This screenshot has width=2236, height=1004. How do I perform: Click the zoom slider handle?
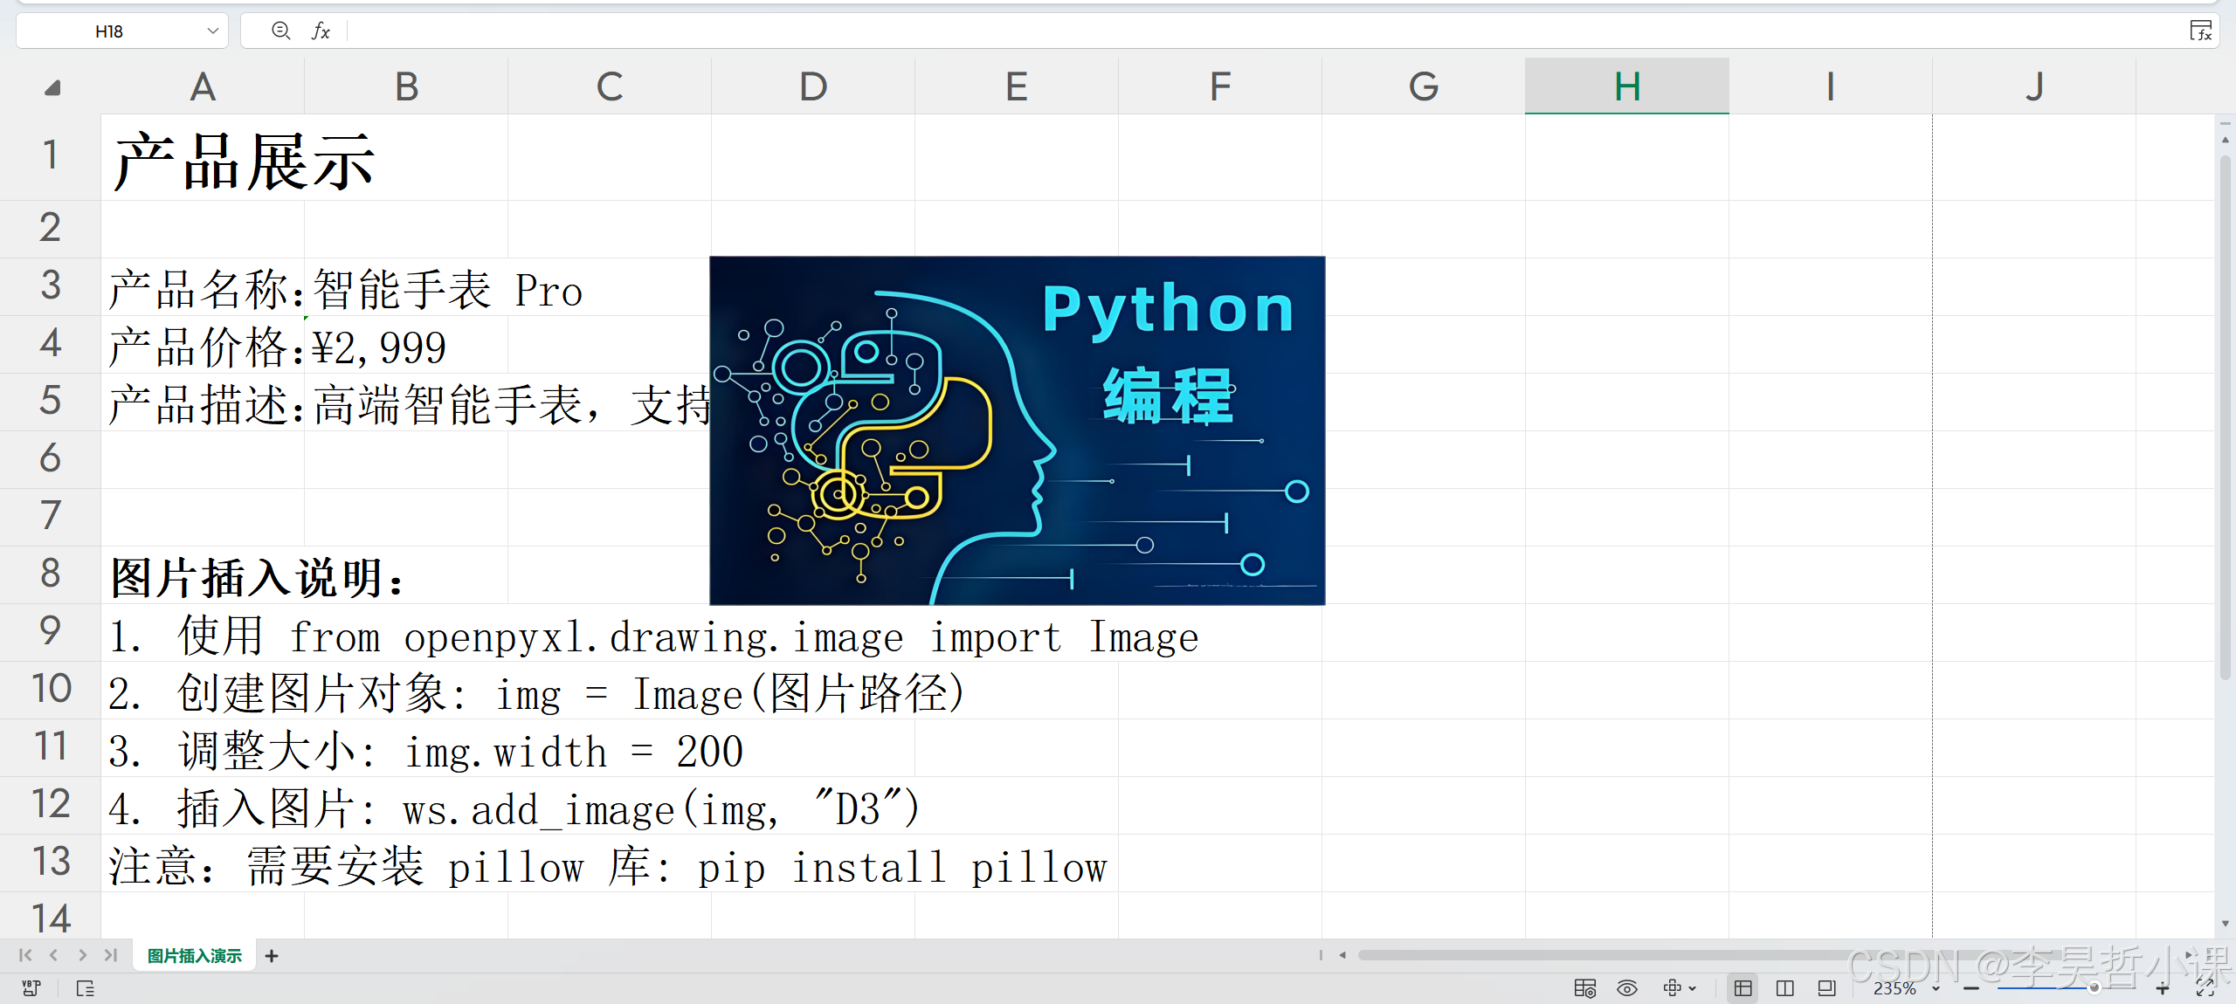(x=2095, y=988)
